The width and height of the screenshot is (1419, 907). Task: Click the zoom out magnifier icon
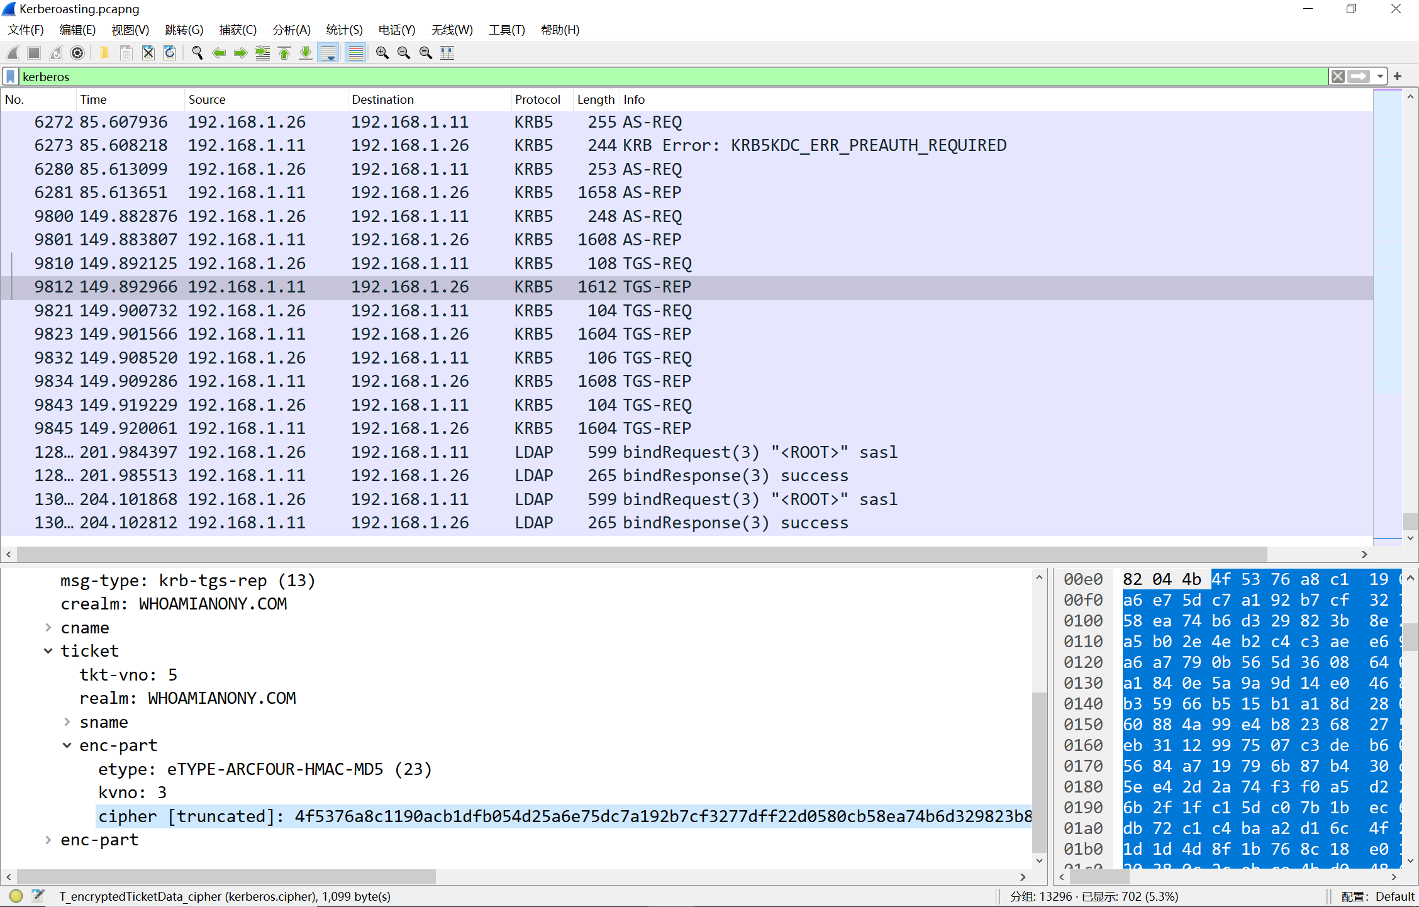[404, 53]
